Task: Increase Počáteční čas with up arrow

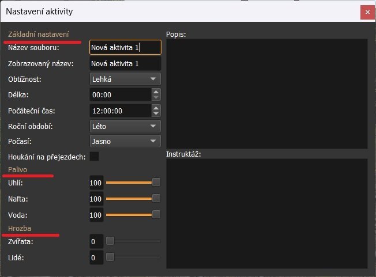Action: [156, 107]
